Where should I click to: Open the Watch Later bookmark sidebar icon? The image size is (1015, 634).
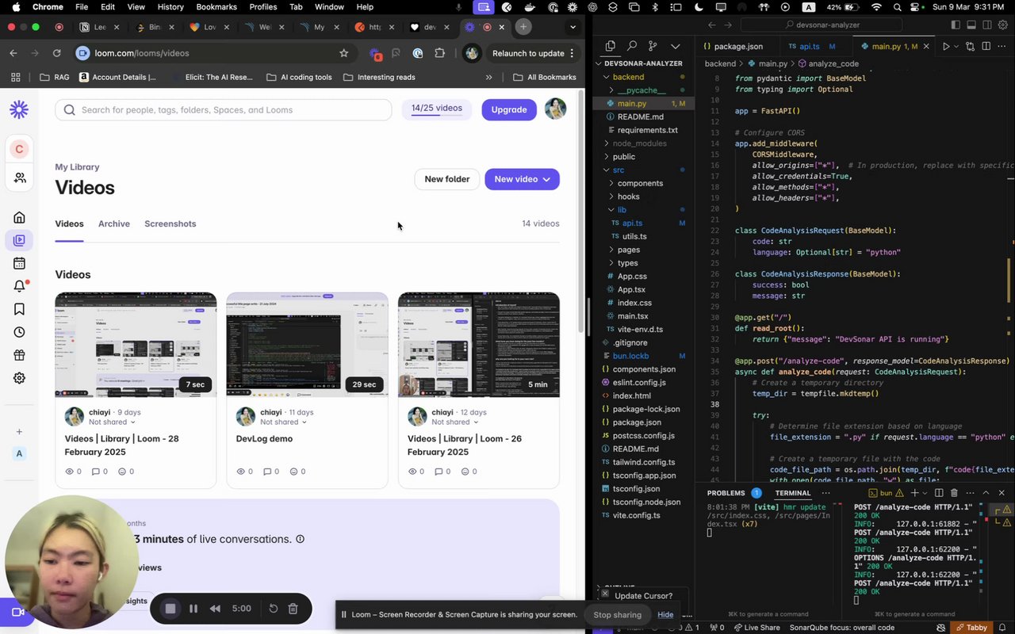coord(20,309)
